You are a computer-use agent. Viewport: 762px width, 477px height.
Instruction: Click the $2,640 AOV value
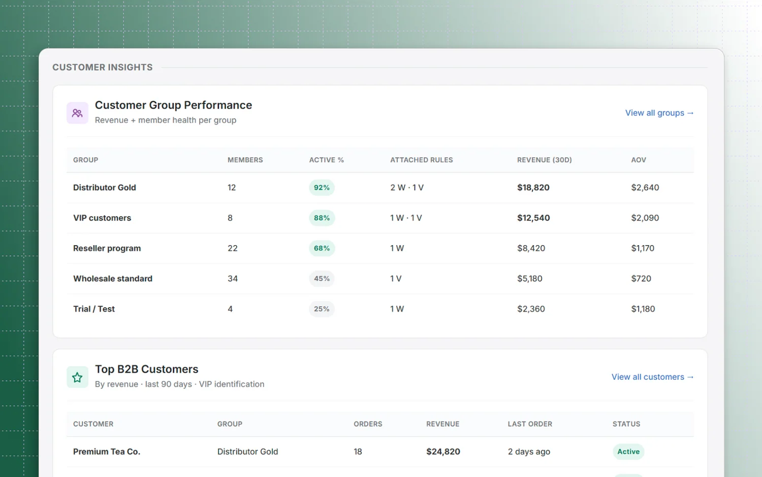pos(645,188)
